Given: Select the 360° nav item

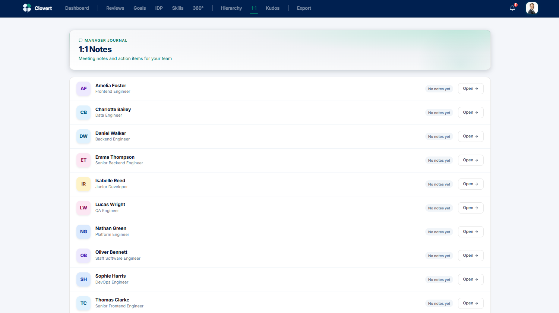Looking at the screenshot, I should [x=198, y=8].
